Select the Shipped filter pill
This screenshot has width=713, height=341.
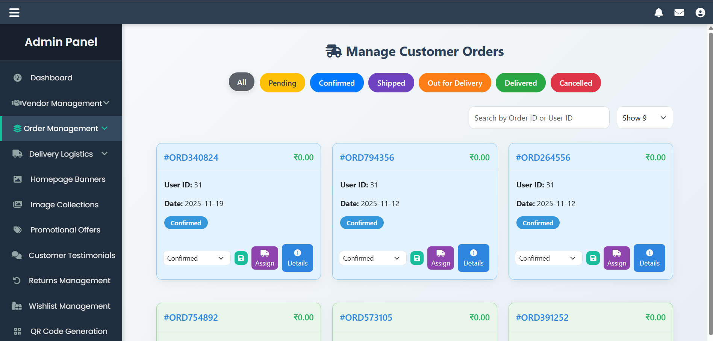tap(391, 83)
